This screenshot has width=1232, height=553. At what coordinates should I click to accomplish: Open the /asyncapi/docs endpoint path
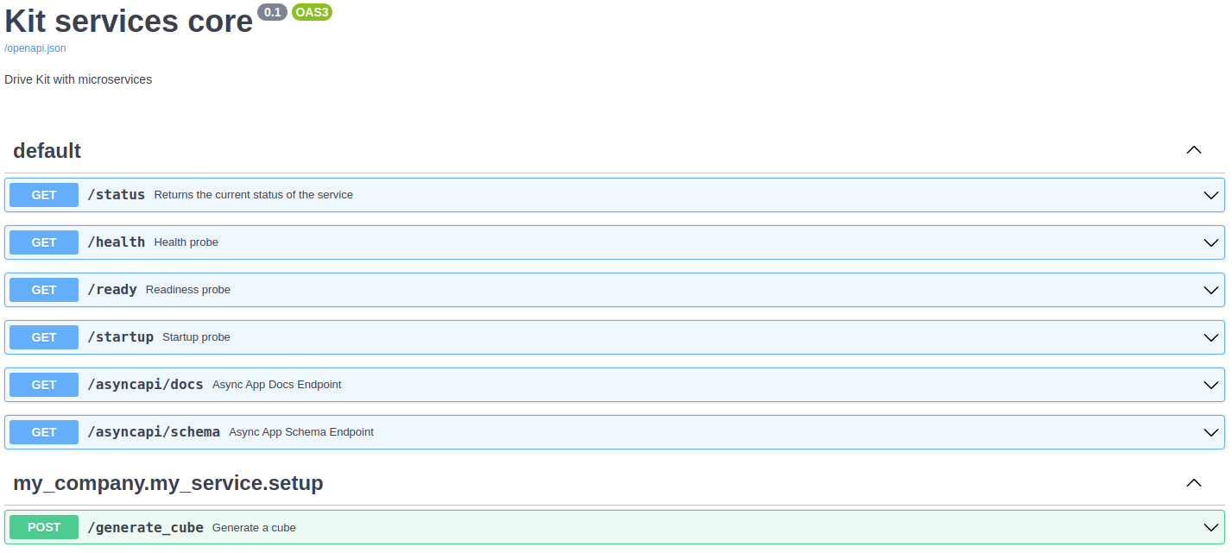tap(145, 385)
